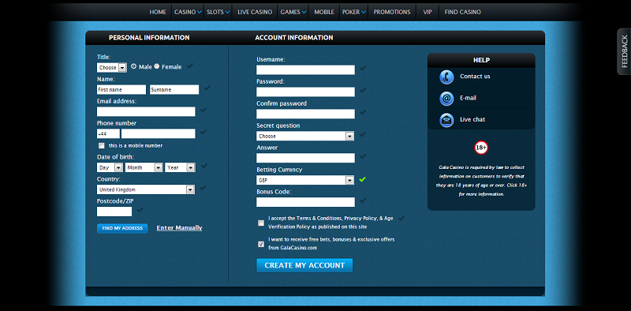631x311 pixels.
Task: Click the Email address input field
Action: 146,111
